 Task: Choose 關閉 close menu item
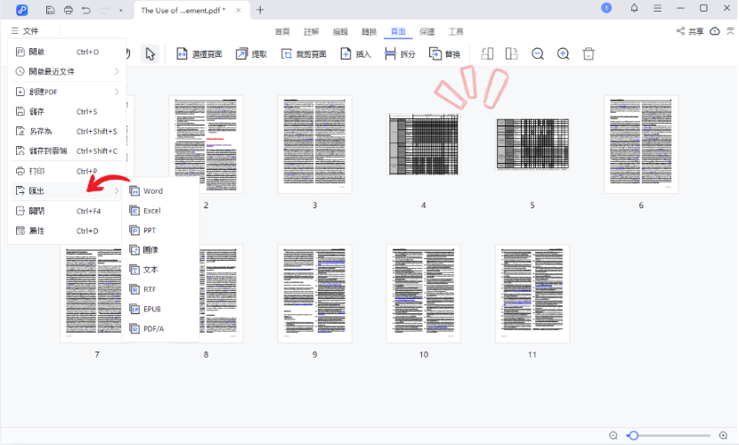(x=67, y=211)
